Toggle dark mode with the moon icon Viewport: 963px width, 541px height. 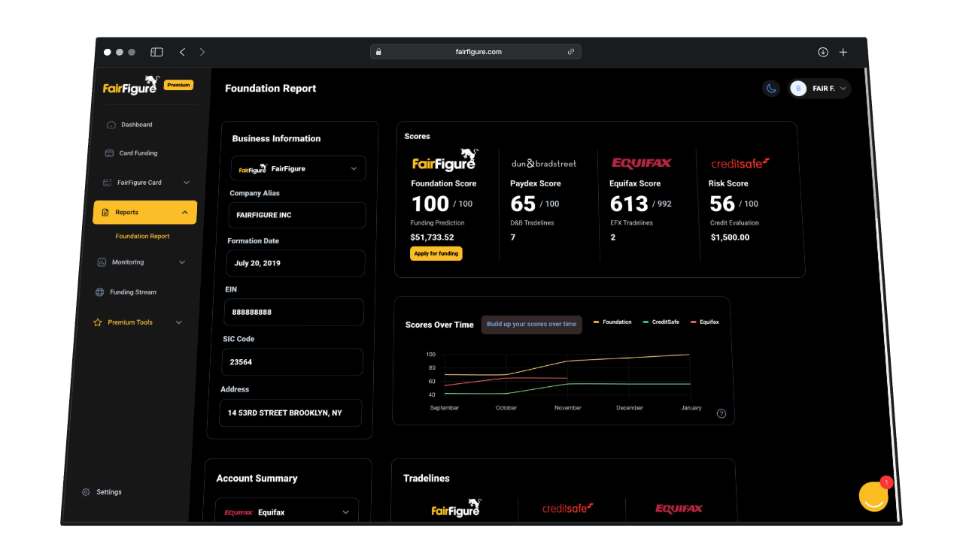click(771, 89)
